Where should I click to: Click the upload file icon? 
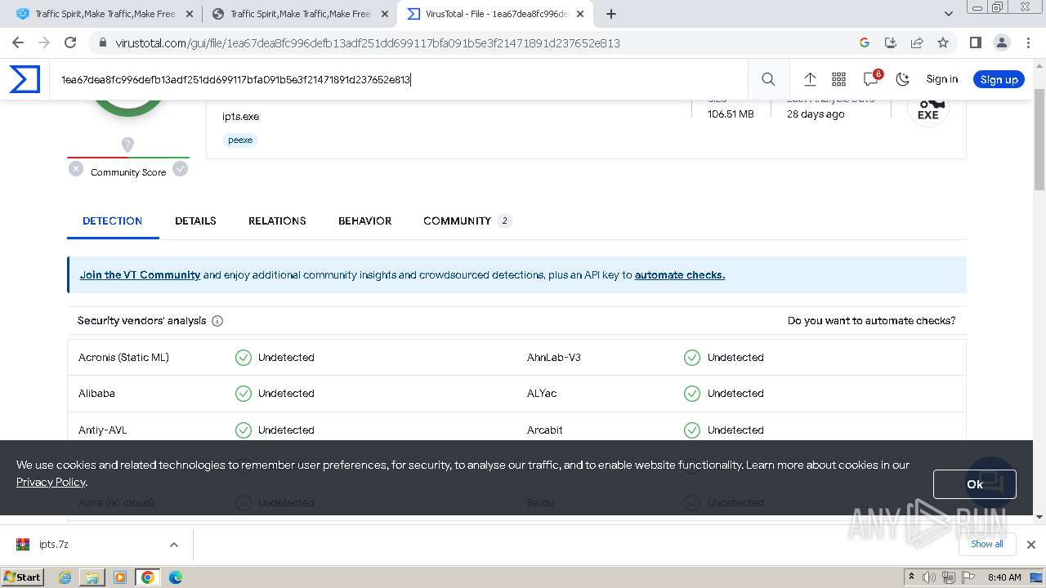pyautogui.click(x=810, y=79)
